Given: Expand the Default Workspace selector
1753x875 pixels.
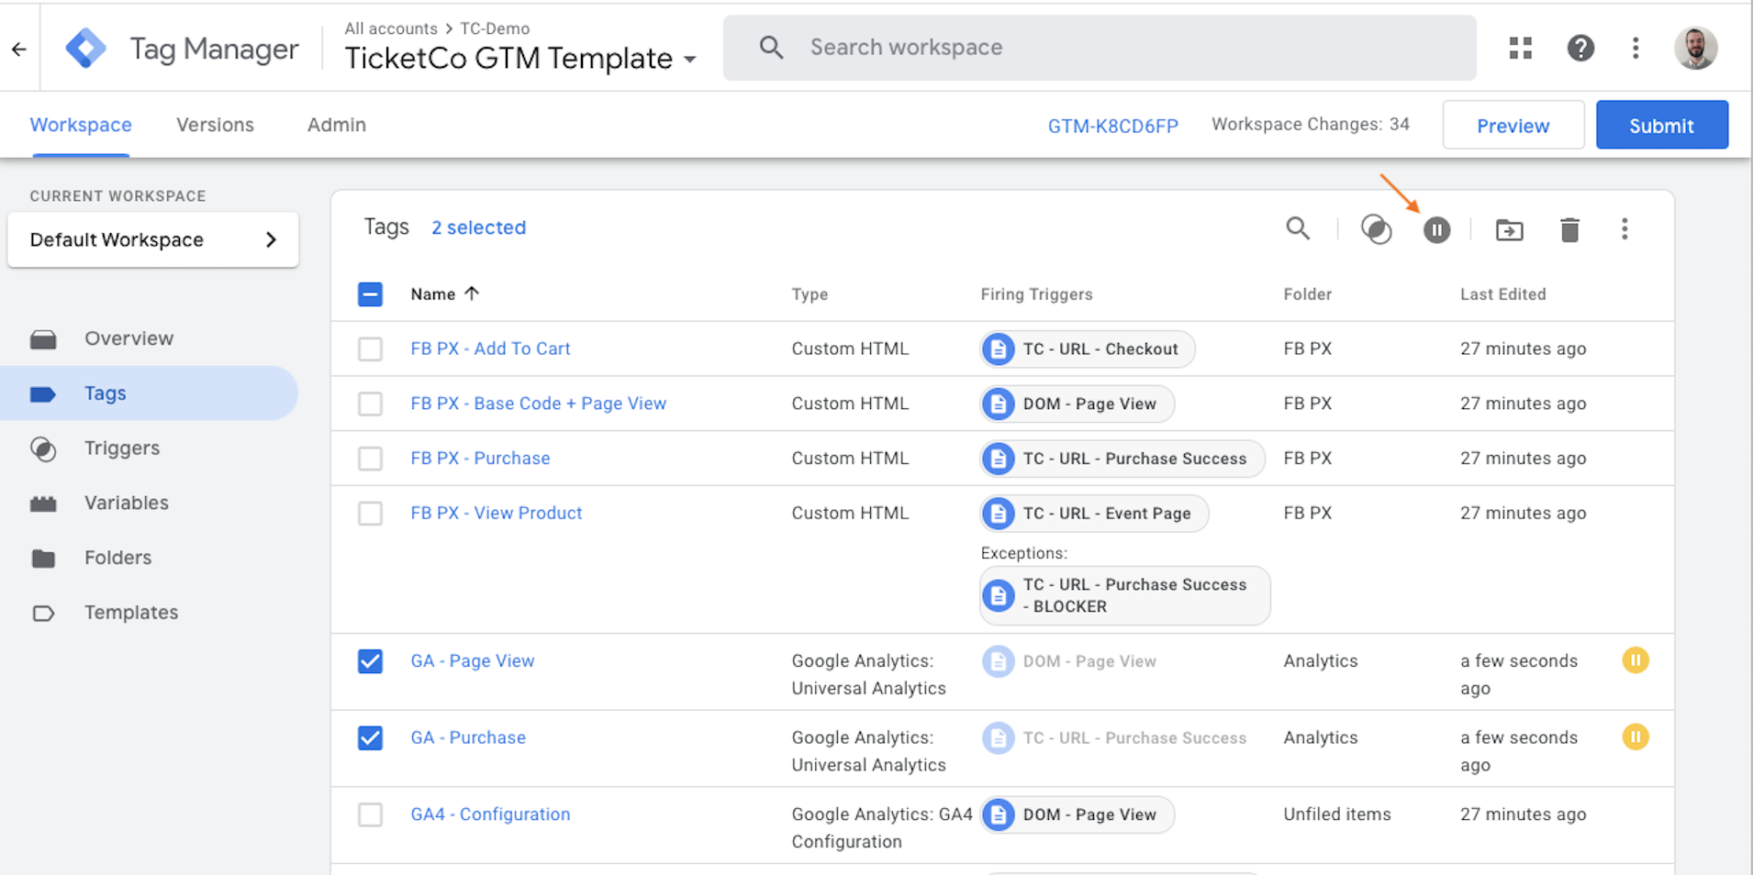Looking at the screenshot, I should coord(153,240).
